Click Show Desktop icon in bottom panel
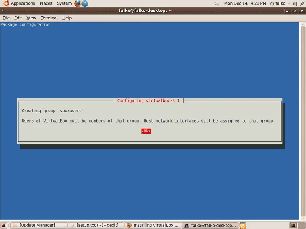The height and width of the screenshot is (229, 306). tap(4, 225)
